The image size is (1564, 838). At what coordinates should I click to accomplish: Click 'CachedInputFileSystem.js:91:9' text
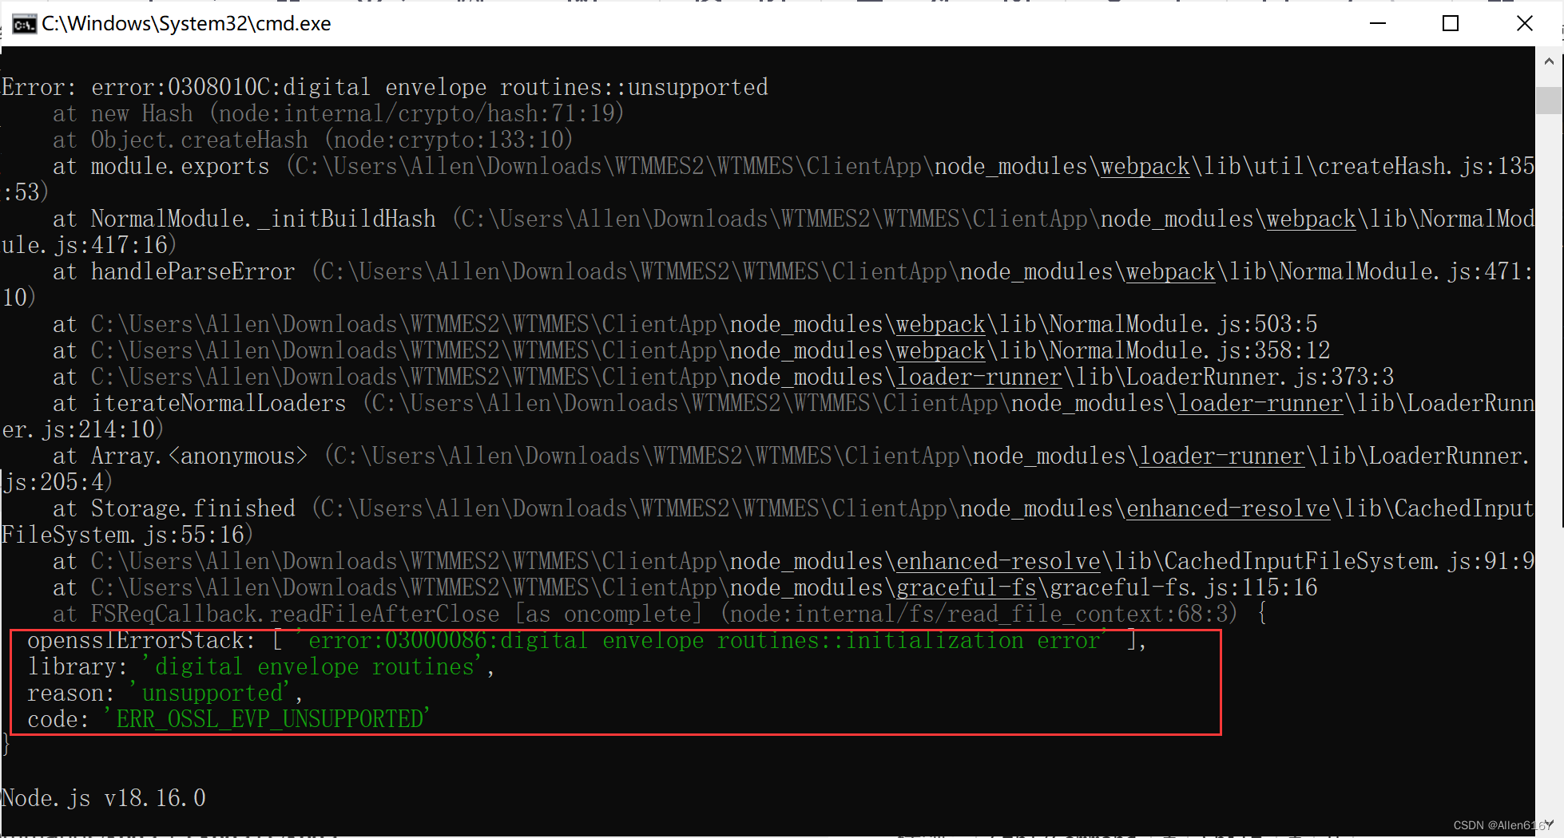[x=1349, y=561]
